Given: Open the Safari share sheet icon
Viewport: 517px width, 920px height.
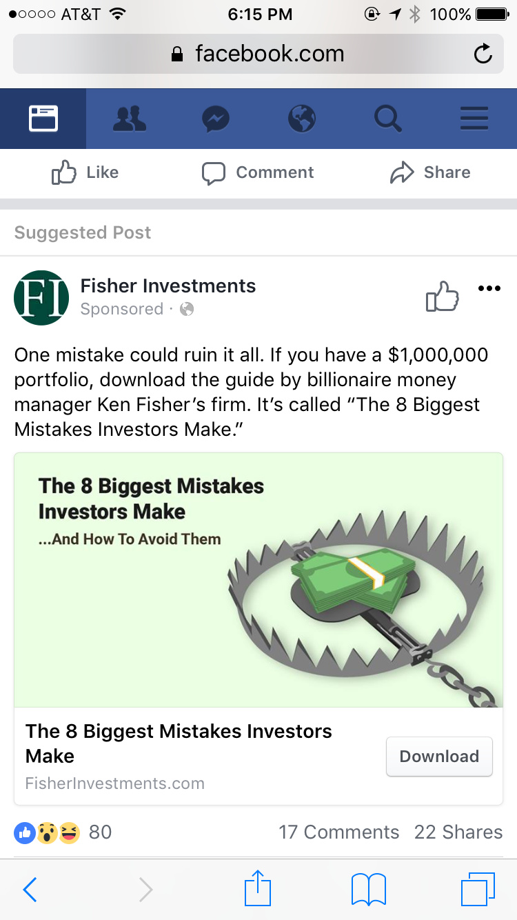Looking at the screenshot, I should point(258,888).
